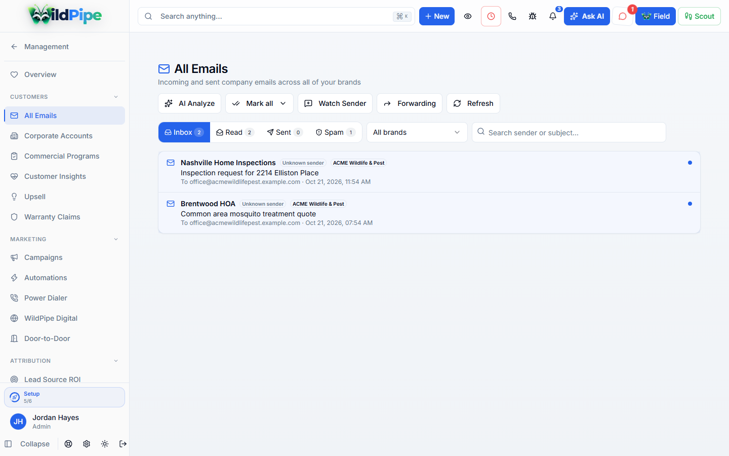Image resolution: width=729 pixels, height=456 pixels.
Task: Go back to Management
Action: [65, 47]
